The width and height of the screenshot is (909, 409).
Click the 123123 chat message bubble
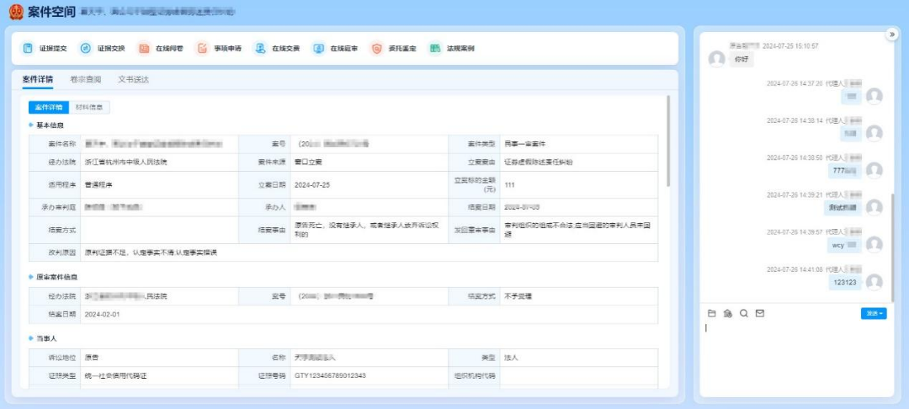(845, 282)
